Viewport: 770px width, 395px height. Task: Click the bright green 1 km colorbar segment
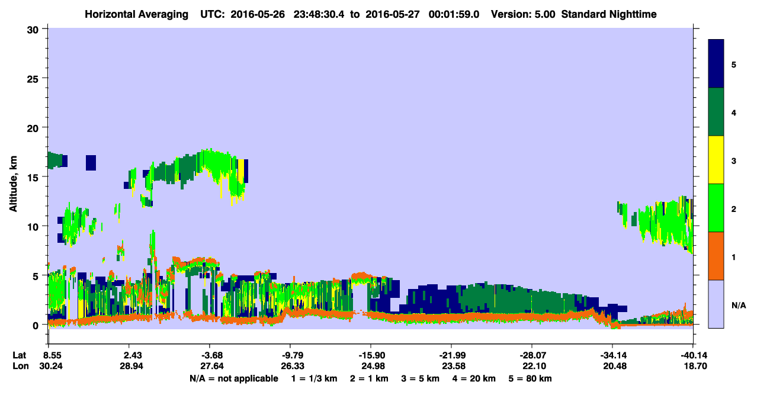click(x=716, y=208)
